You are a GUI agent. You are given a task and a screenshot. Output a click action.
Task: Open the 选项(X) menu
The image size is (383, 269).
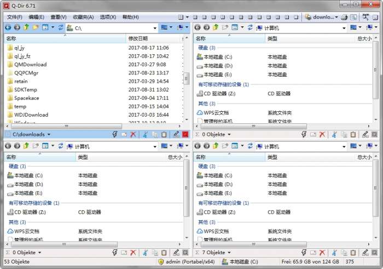pos(108,17)
